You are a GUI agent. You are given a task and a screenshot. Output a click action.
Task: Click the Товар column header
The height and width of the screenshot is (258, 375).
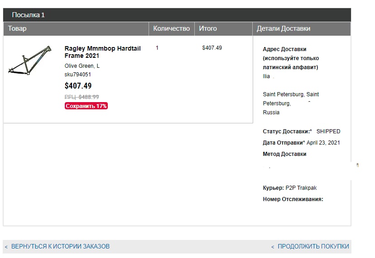point(76,28)
